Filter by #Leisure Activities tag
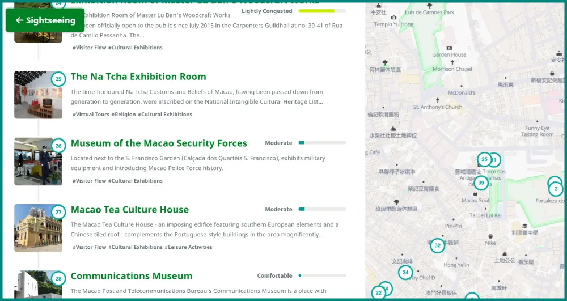Image resolution: width=567 pixels, height=301 pixels. click(188, 247)
